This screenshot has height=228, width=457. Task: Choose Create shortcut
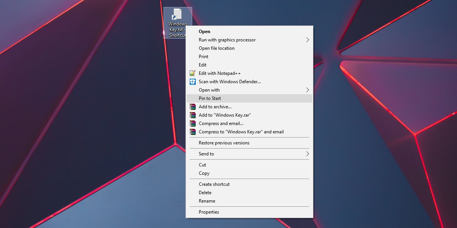(x=214, y=184)
